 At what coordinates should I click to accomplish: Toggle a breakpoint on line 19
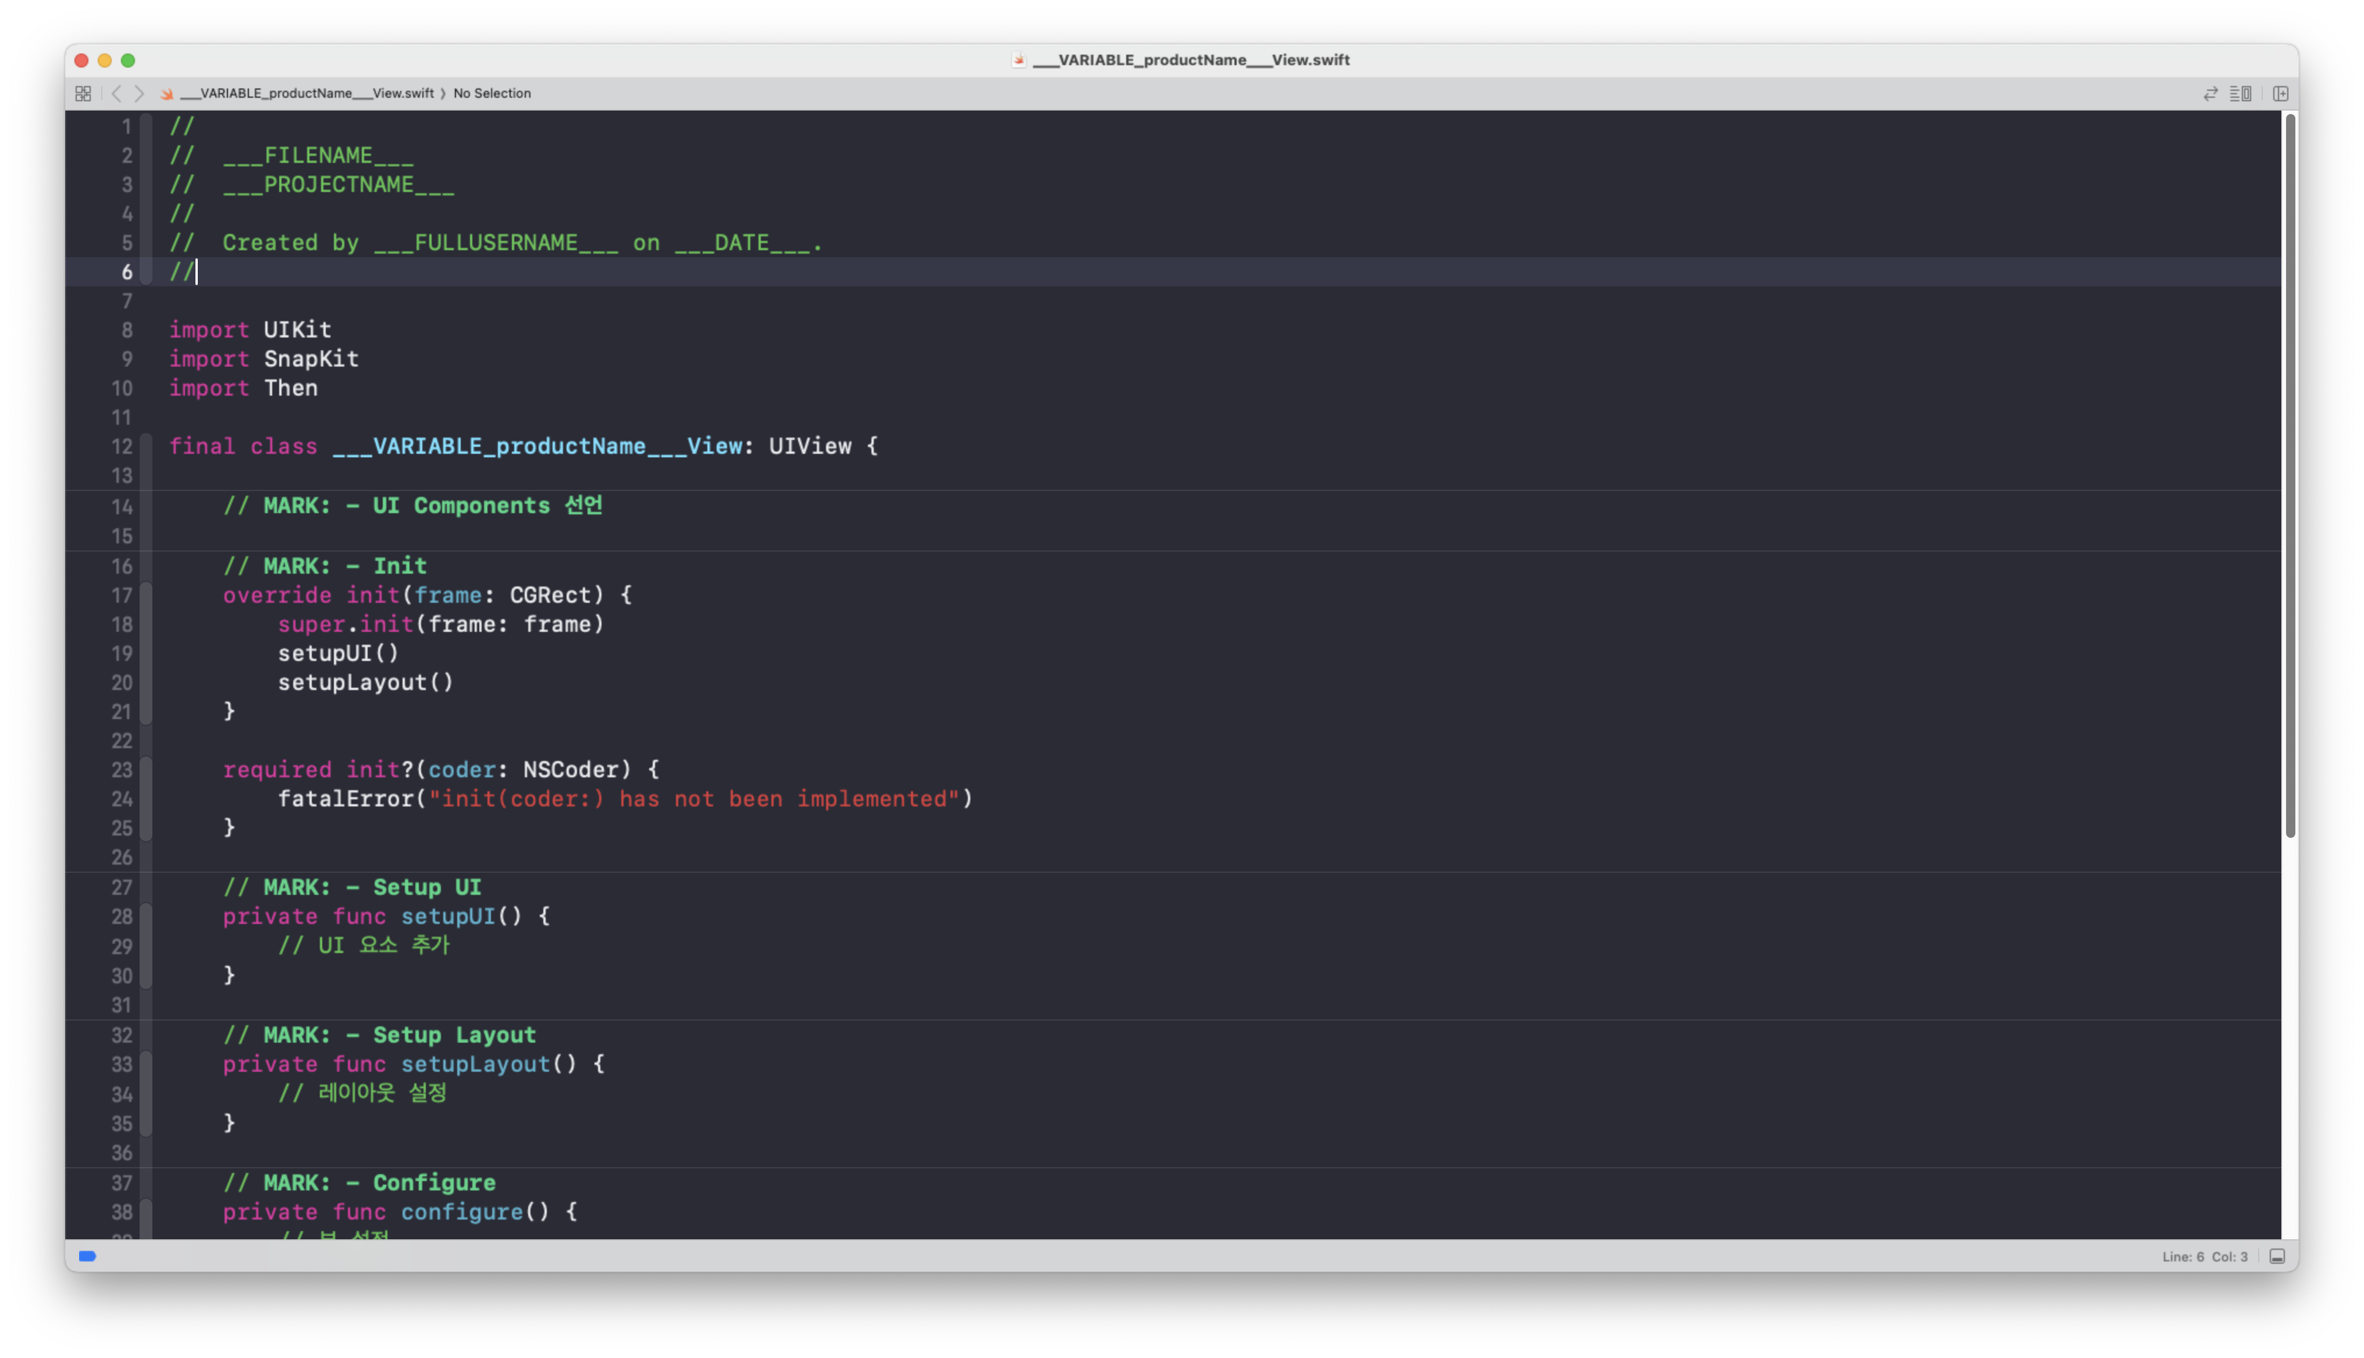121,653
